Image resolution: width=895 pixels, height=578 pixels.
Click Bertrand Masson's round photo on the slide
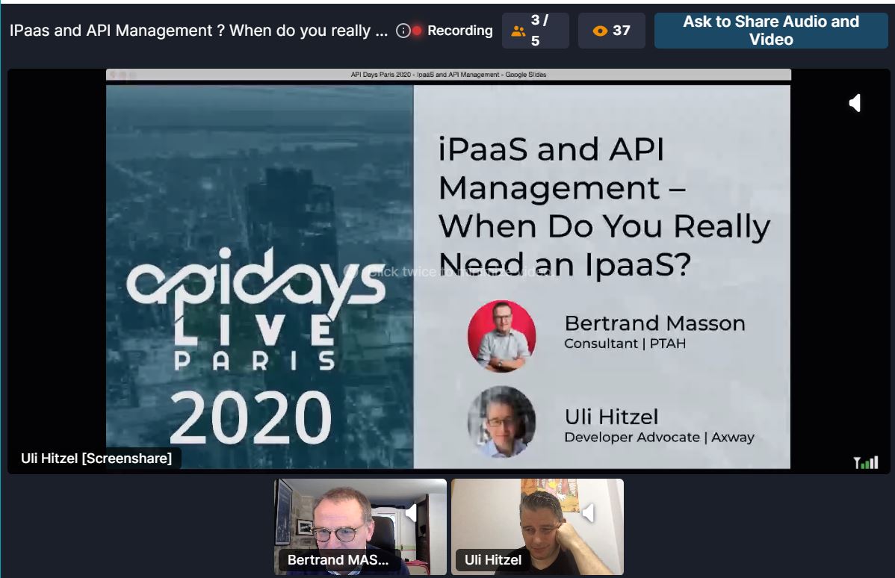[502, 336]
